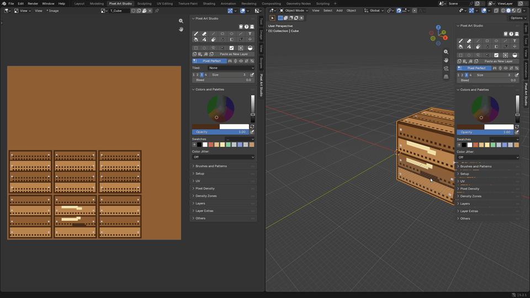Select the text tool in image editor panel
This screenshot has height=298, width=530.
250,34
